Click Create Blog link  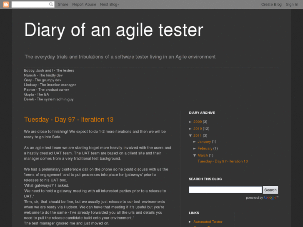271,5
